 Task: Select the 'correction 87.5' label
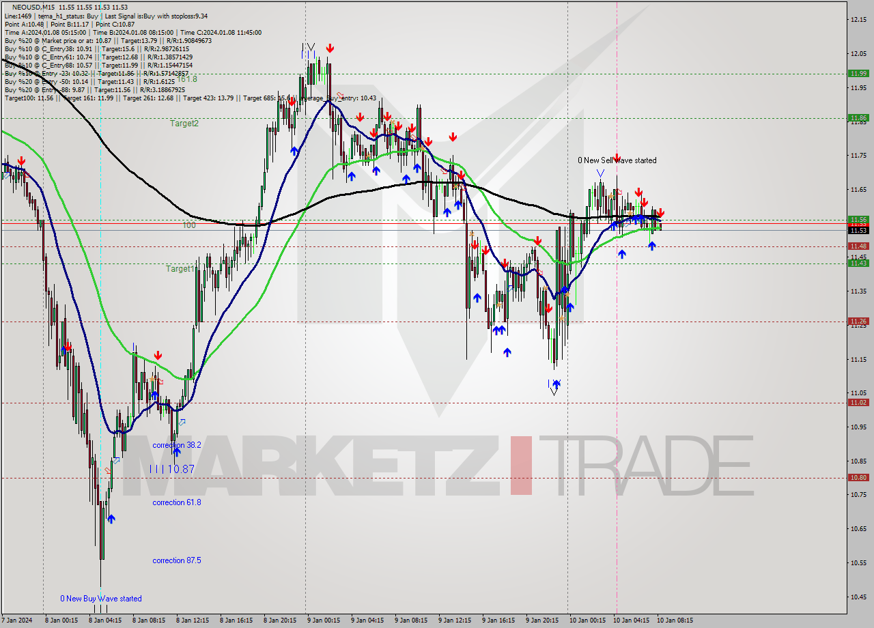177,560
